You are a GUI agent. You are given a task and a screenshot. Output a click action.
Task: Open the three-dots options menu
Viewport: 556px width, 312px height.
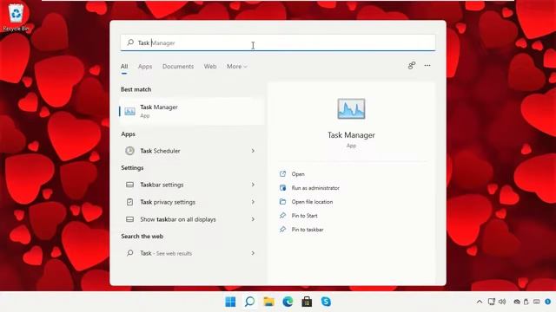click(x=427, y=66)
